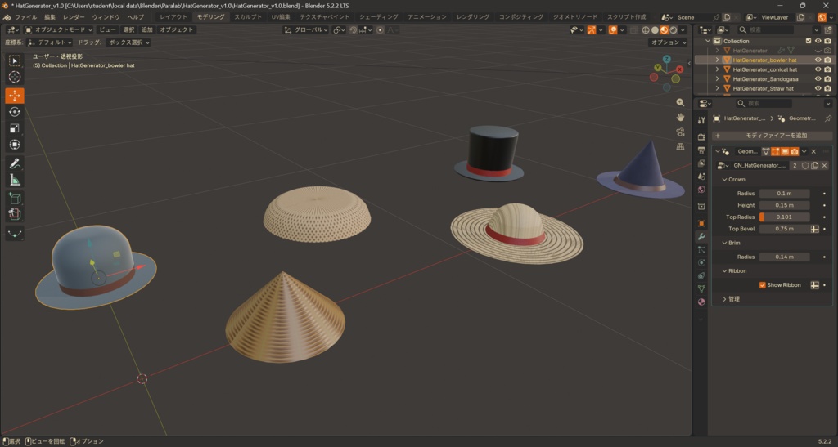The height and width of the screenshot is (447, 838).
Task: Toggle proportional editing in header
Action: coord(380,30)
